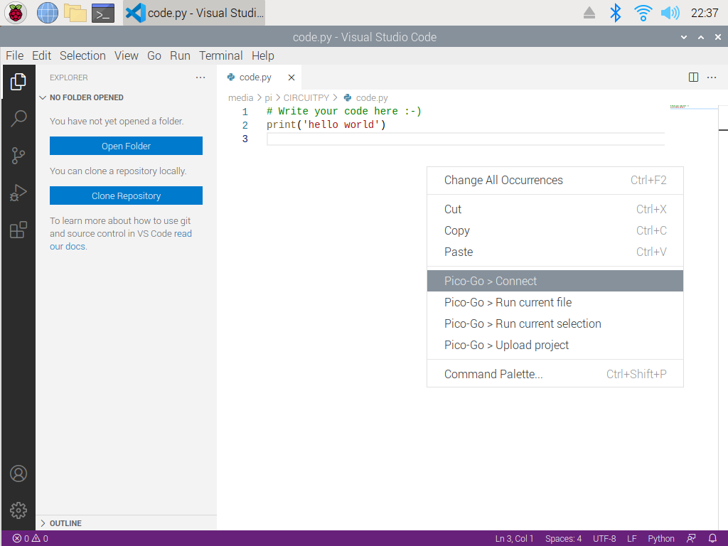Launch the web browser from the taskbar
Image resolution: width=728 pixels, height=546 pixels.
pyautogui.click(x=48, y=13)
